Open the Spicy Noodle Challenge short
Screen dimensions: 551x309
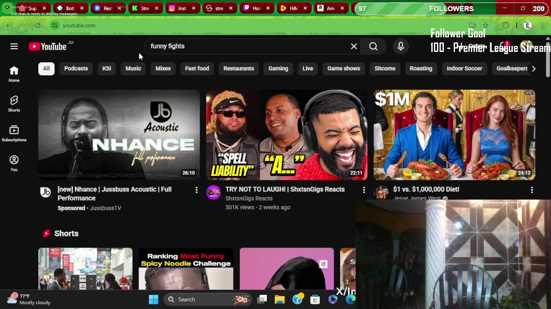[186, 269]
